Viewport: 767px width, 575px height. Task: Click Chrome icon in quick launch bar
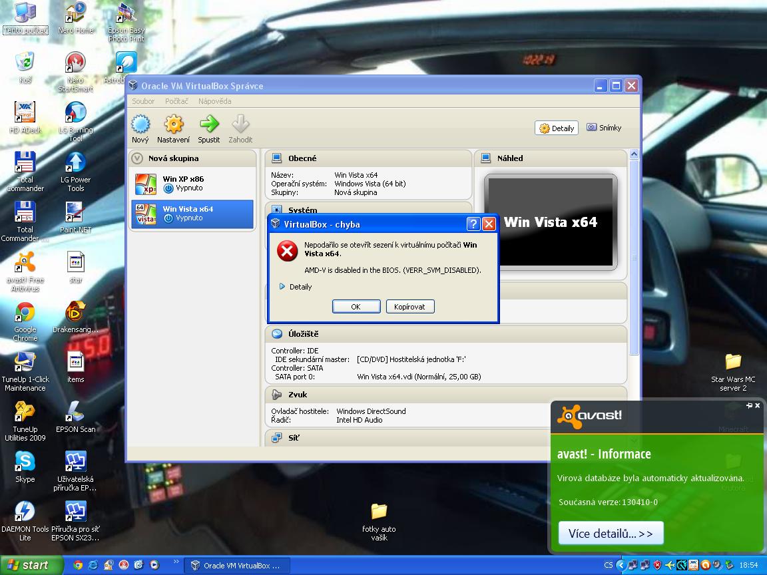(x=77, y=565)
